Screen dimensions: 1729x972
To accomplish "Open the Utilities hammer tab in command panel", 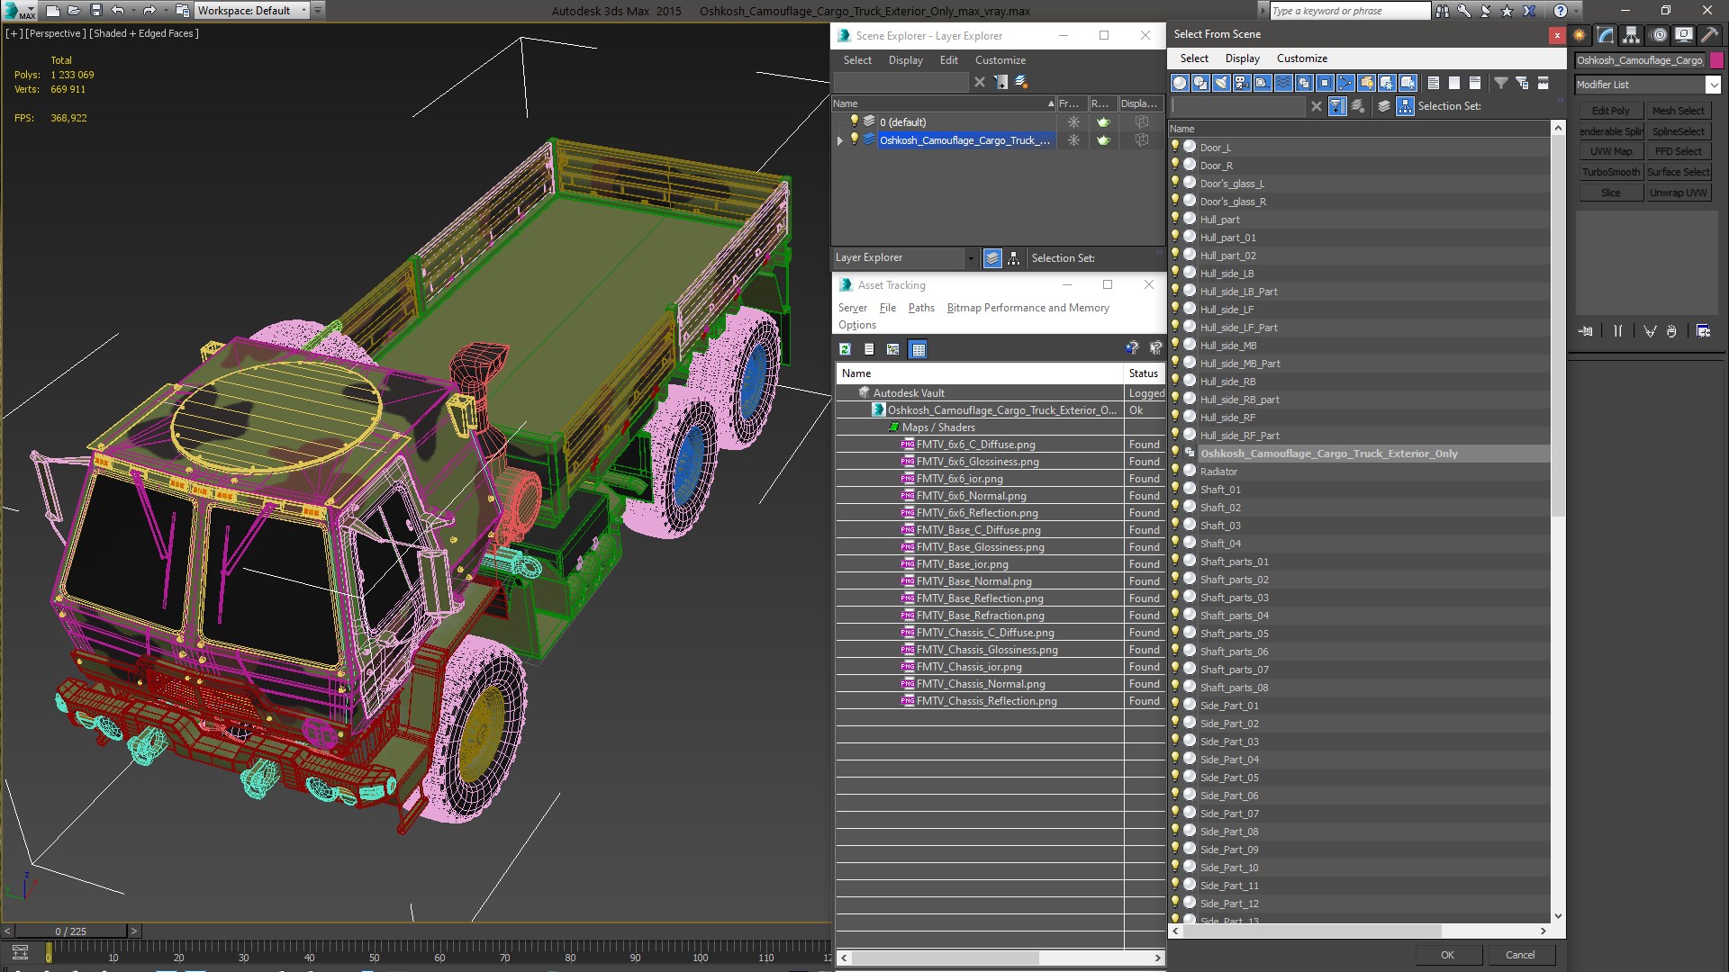I will tap(1709, 35).
